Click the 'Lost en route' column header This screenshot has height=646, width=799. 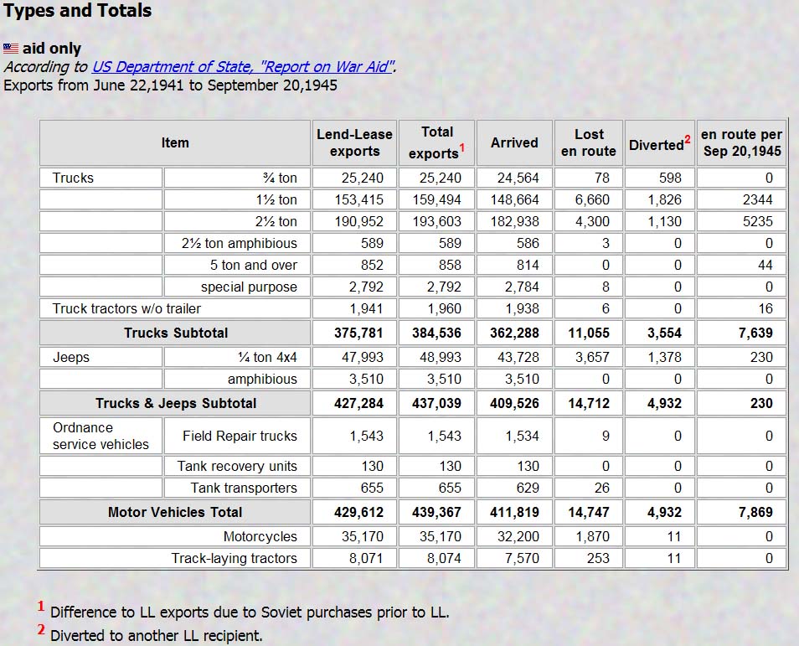point(589,142)
